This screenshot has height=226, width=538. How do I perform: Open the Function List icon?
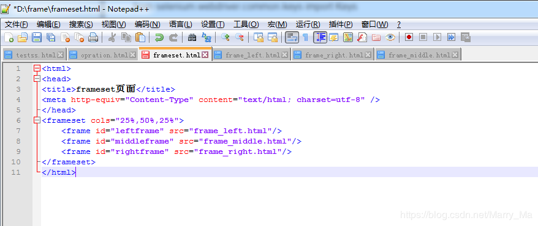coord(362,37)
